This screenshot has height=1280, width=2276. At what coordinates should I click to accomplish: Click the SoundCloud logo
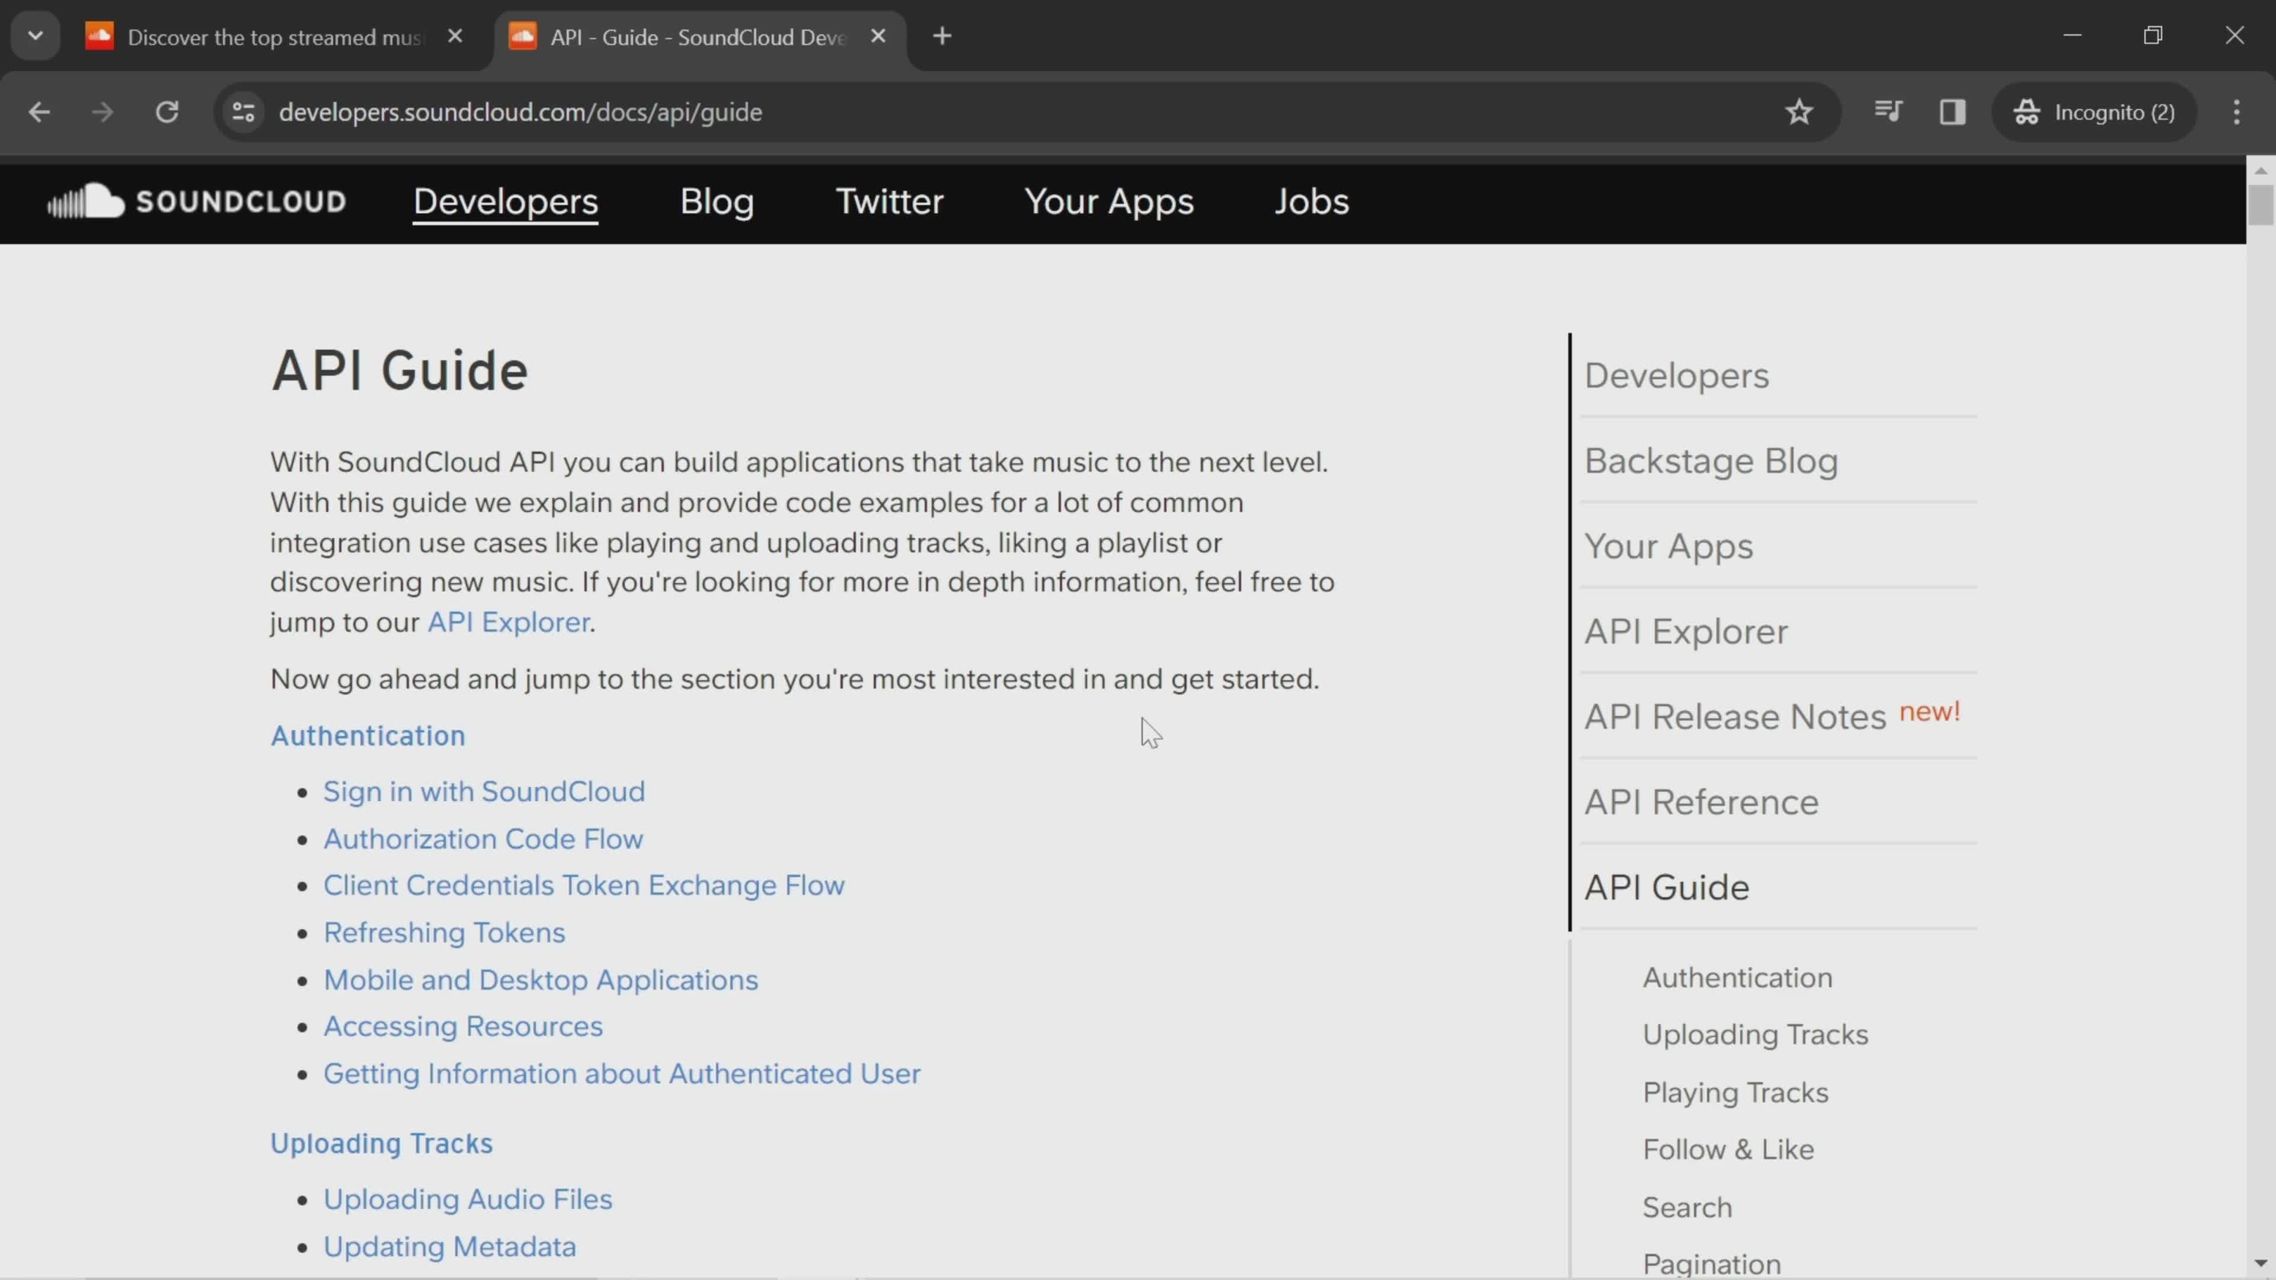[196, 201]
